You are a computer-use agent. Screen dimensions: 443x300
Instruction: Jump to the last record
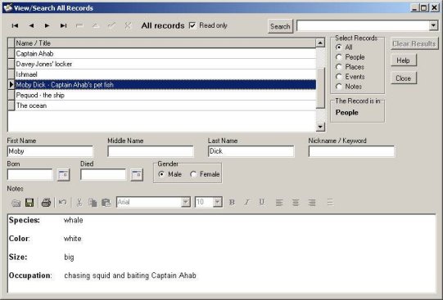point(64,25)
